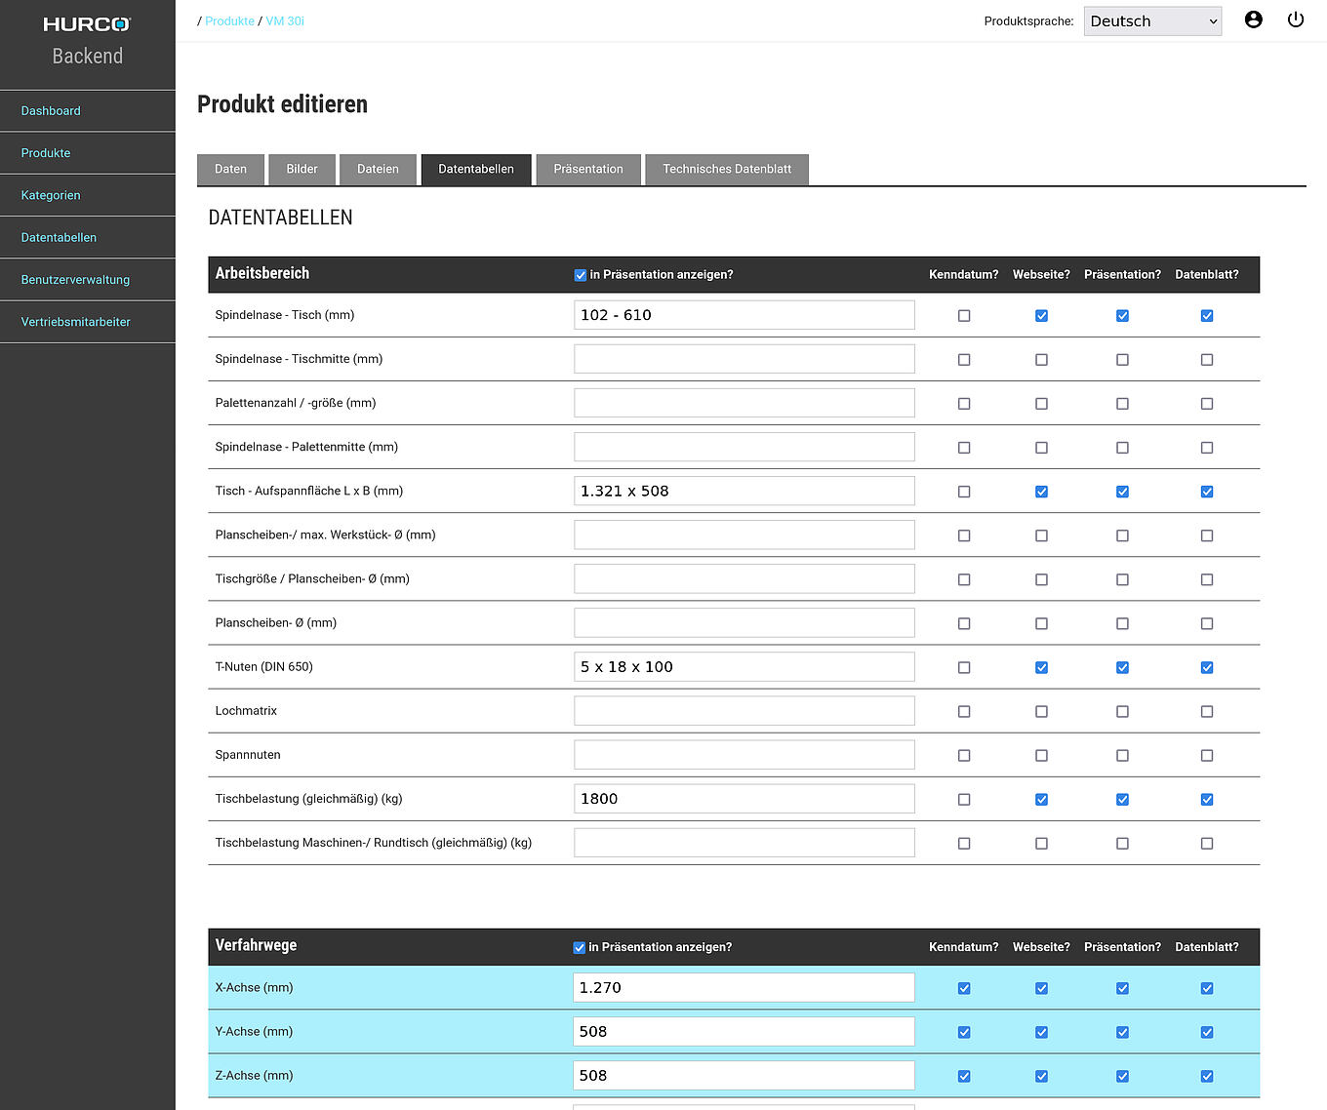Image resolution: width=1327 pixels, height=1110 pixels.
Task: Click the empty Spannnuten input field
Action: (744, 755)
